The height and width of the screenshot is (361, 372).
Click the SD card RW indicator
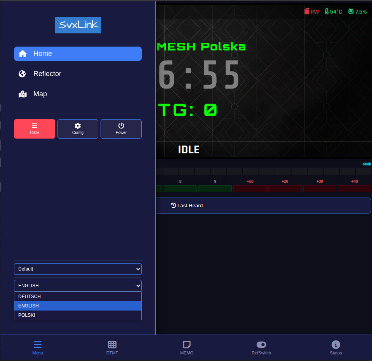[311, 12]
